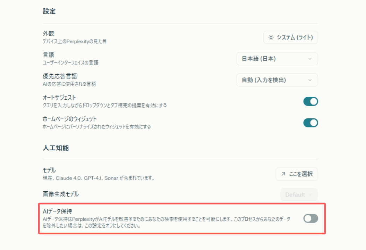Select the 設定 heading text
The height and width of the screenshot is (250, 366).
point(49,11)
